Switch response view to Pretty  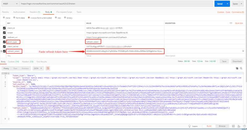(x=6, y=68)
